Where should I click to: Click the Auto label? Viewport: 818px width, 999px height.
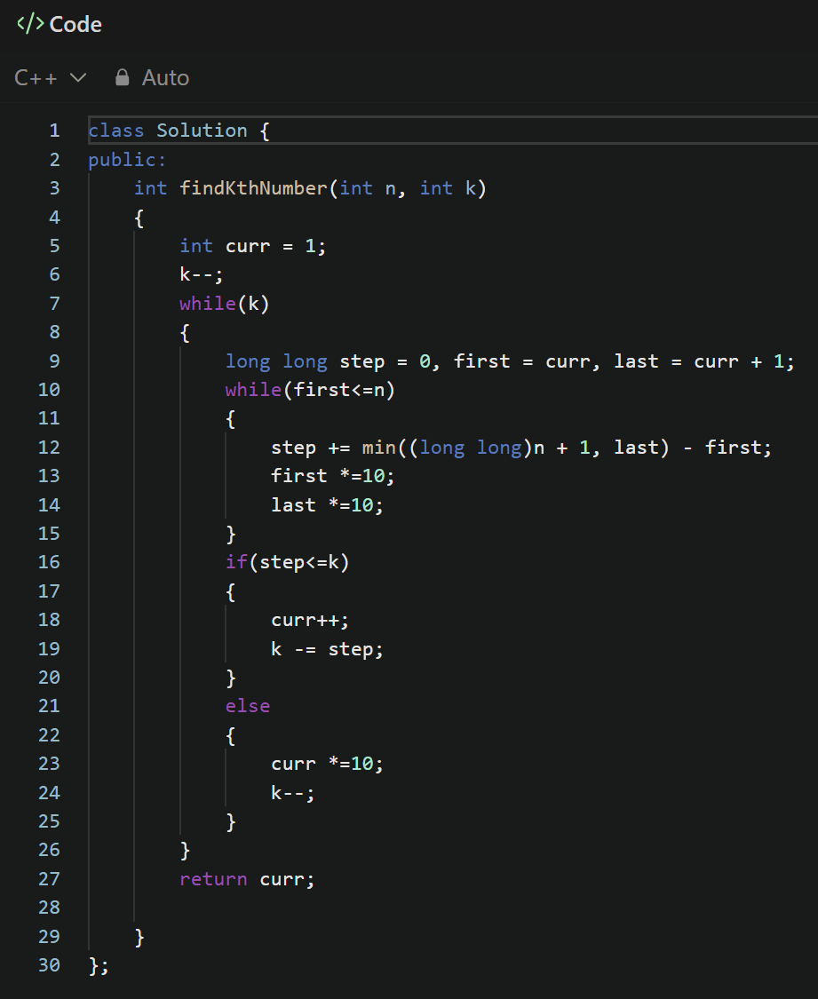[x=165, y=78]
